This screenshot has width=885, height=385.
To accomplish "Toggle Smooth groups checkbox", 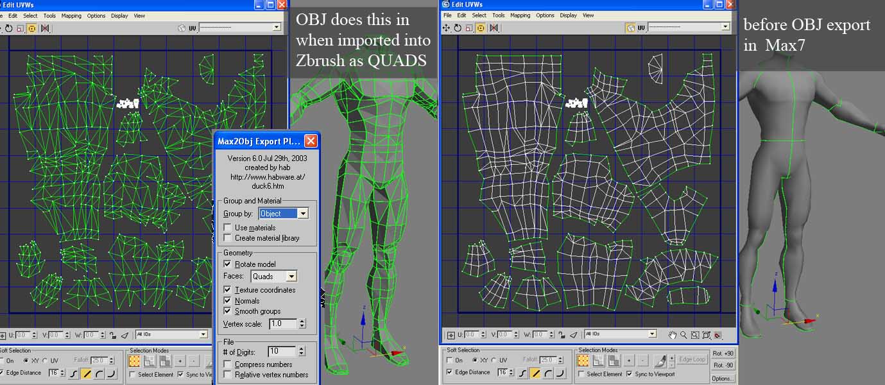I will [x=228, y=311].
